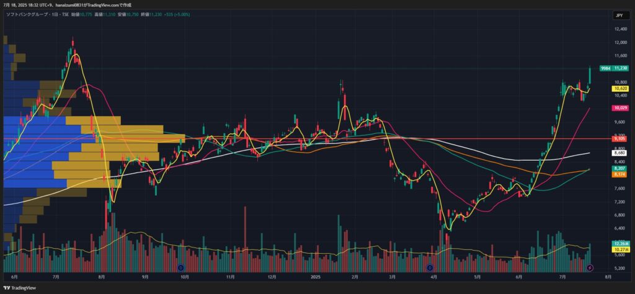The width and height of the screenshot is (635, 294).
Task: Click the 9984 countdown label
Action: point(605,68)
